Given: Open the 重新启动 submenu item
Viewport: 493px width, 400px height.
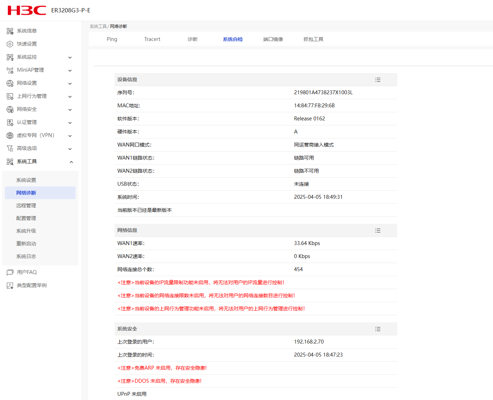Looking at the screenshot, I should click(26, 244).
